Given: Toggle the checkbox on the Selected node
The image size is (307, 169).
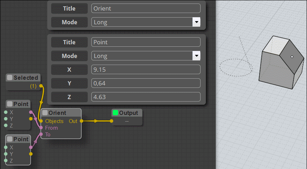Looking at the screenshot, I should 10,78.
